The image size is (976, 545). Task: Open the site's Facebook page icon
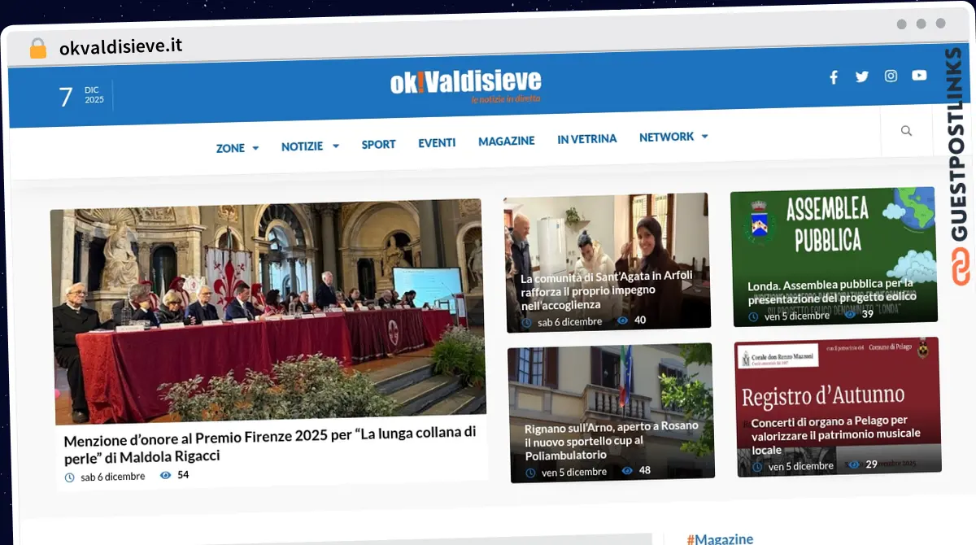833,76
